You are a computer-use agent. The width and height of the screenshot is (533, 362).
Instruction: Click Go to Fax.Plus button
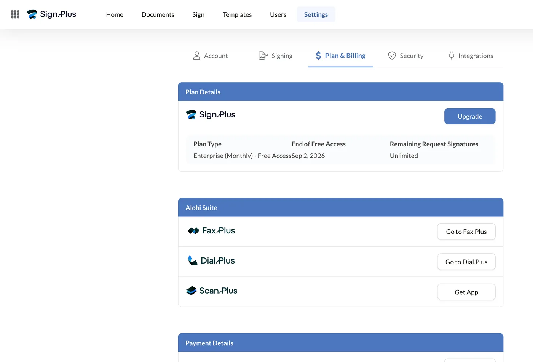point(466,232)
